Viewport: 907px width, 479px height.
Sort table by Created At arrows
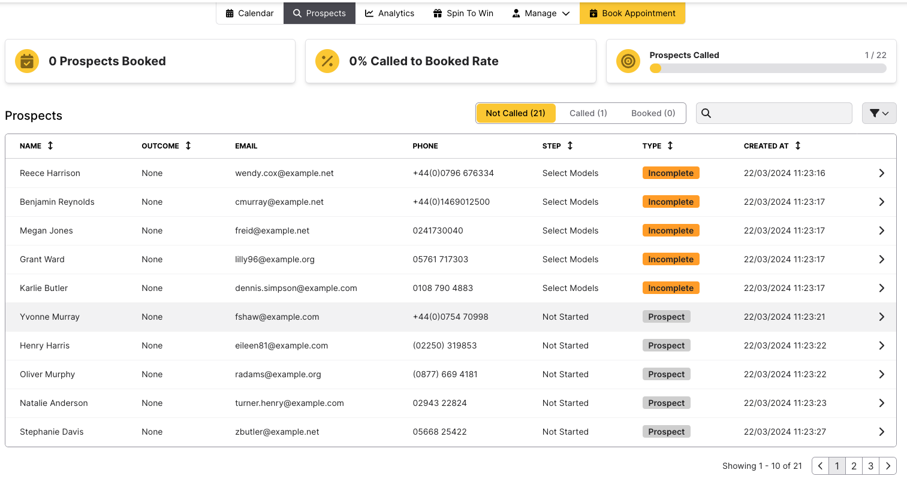click(x=798, y=145)
